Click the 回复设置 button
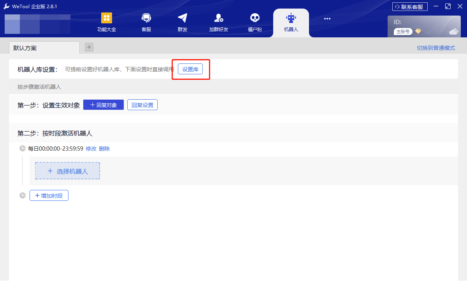Screen dimensions: 467x281 click(x=142, y=105)
